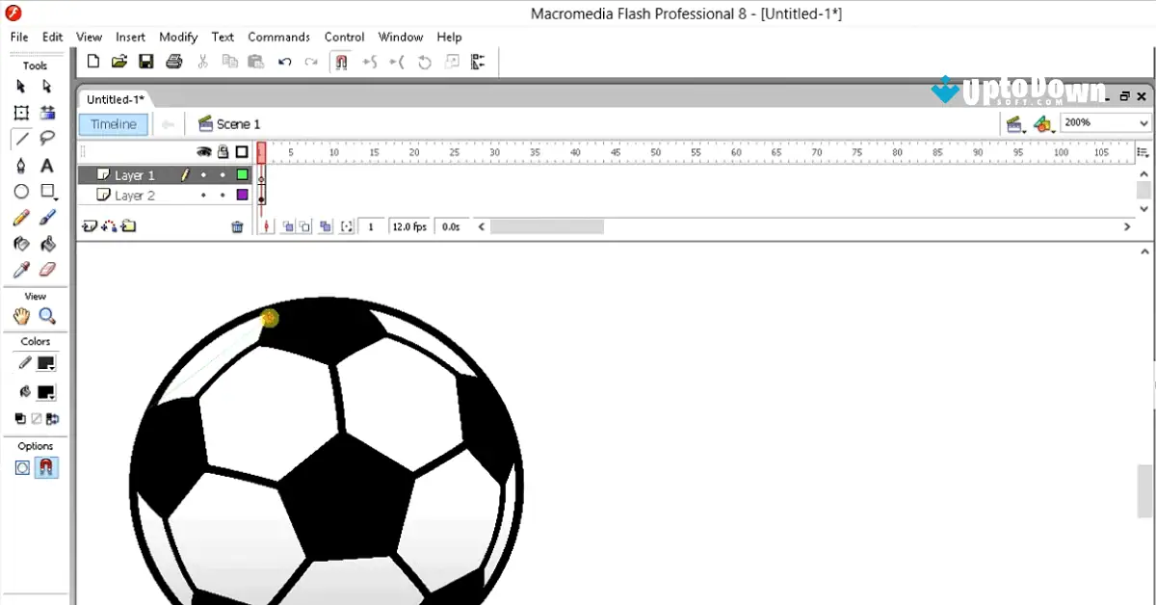1156x605 pixels.
Task: Expand the Rectangle tool options flyout
Action: [x=55, y=197]
